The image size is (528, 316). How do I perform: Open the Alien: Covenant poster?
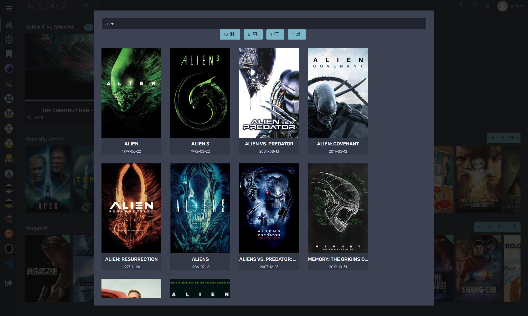338,93
